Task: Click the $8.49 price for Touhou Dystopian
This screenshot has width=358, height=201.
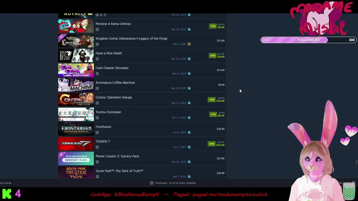Action: pyautogui.click(x=221, y=116)
